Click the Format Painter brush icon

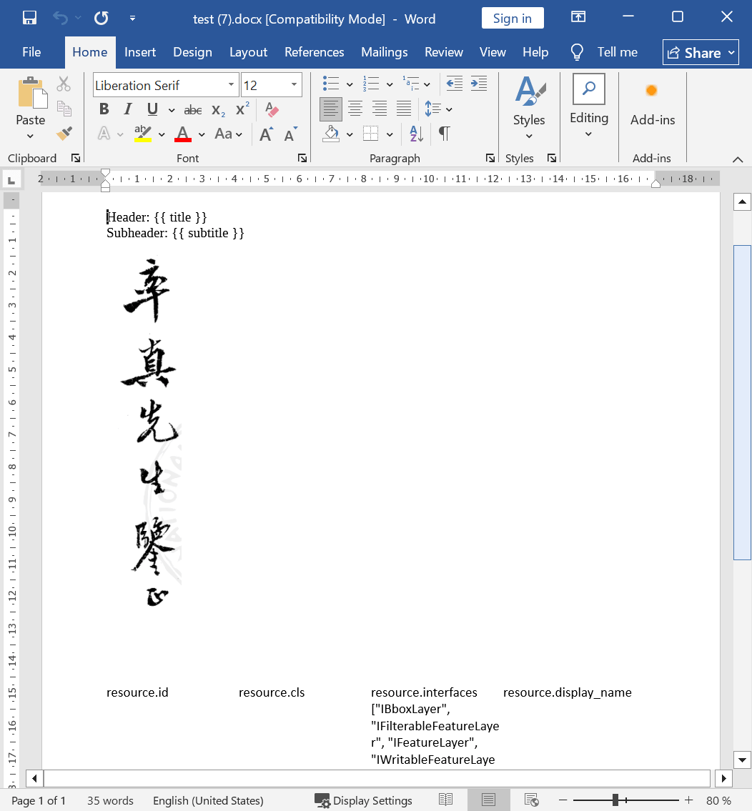[64, 133]
